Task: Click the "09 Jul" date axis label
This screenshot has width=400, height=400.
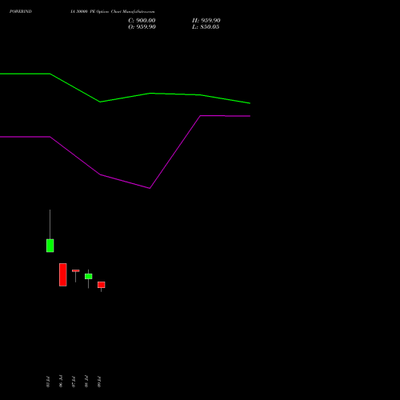Action: [99, 382]
